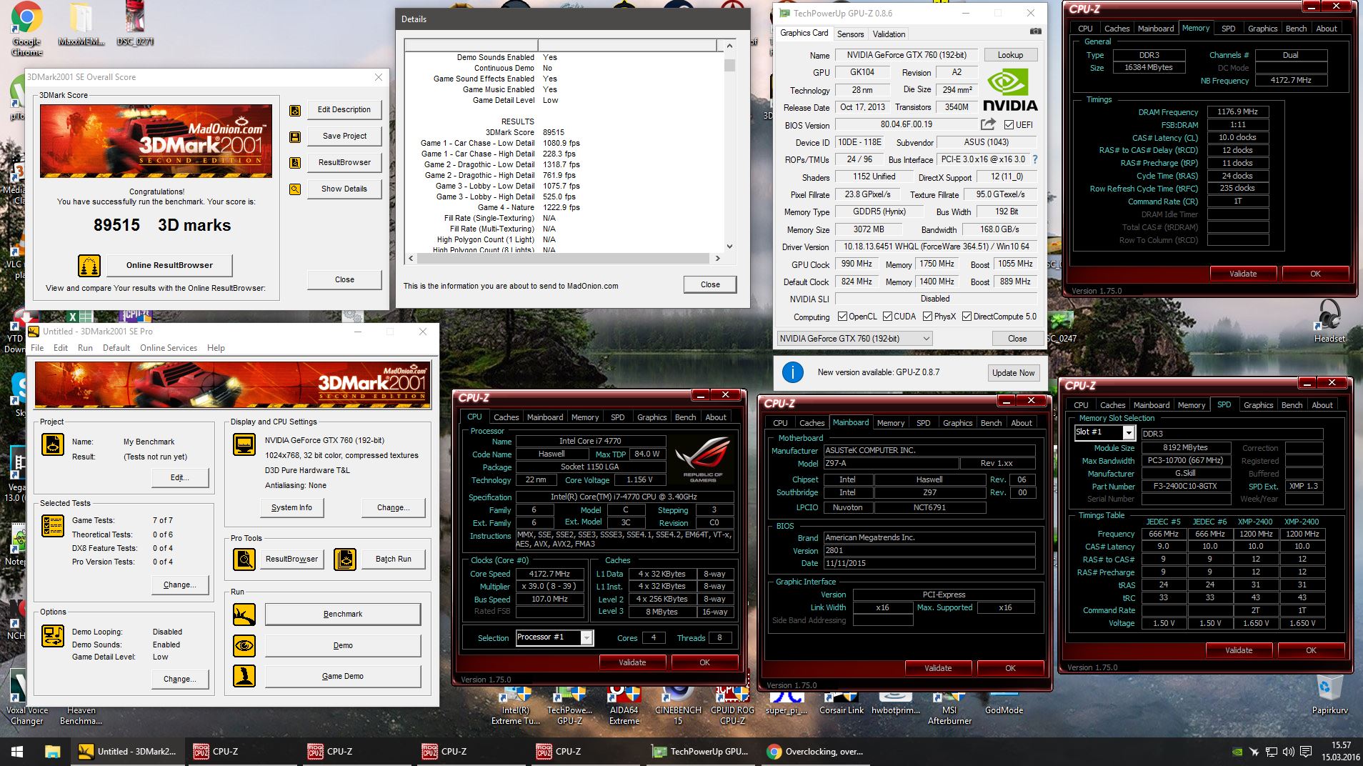Open the AIDA64 Extreme desktop shortcut
1363x766 pixels.
coord(624,706)
